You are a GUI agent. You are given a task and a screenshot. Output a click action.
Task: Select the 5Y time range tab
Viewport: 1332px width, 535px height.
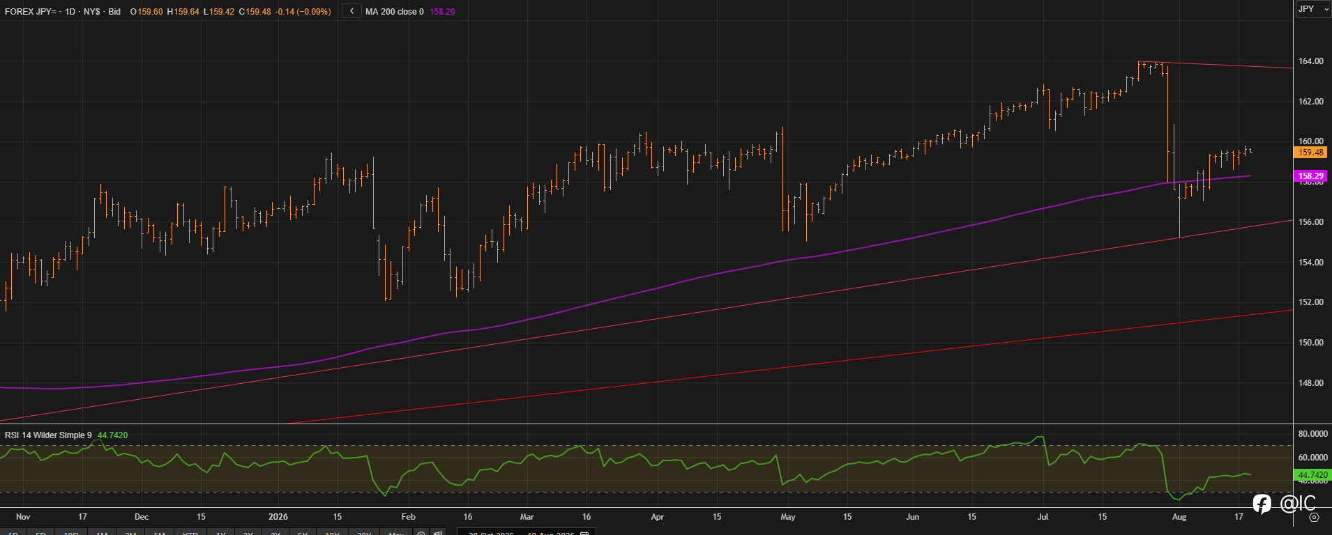pos(303,533)
